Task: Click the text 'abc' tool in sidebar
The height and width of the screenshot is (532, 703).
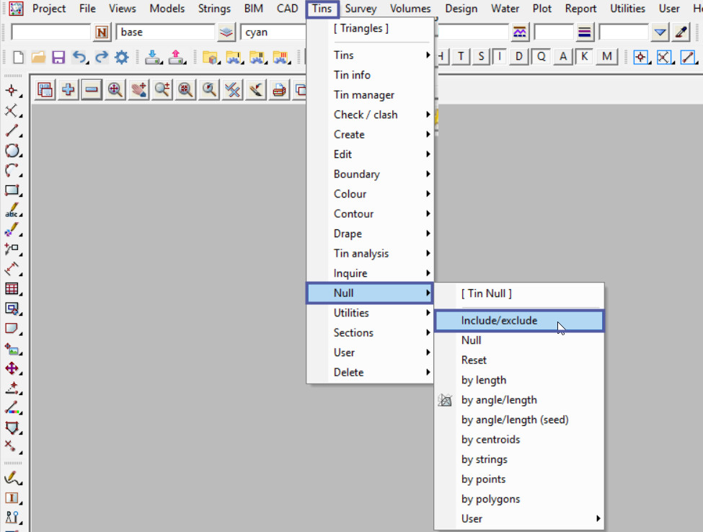Action: 12,211
